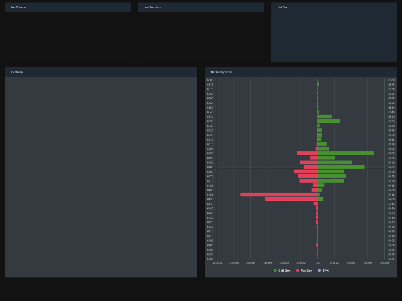Click the -6000M x-axis label
The height and width of the screenshot is (301, 402).
tap(267, 263)
